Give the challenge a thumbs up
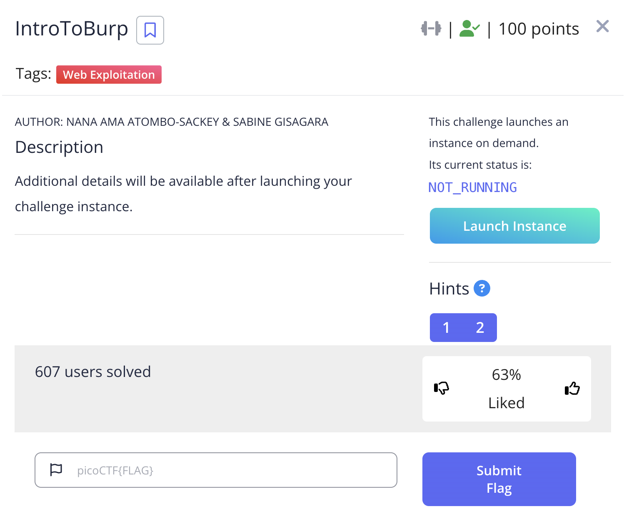This screenshot has height=524, width=629. (x=572, y=388)
